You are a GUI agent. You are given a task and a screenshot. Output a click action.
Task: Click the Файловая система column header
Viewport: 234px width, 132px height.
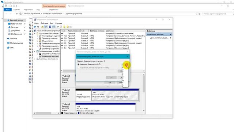pyautogui.click(x=97, y=31)
